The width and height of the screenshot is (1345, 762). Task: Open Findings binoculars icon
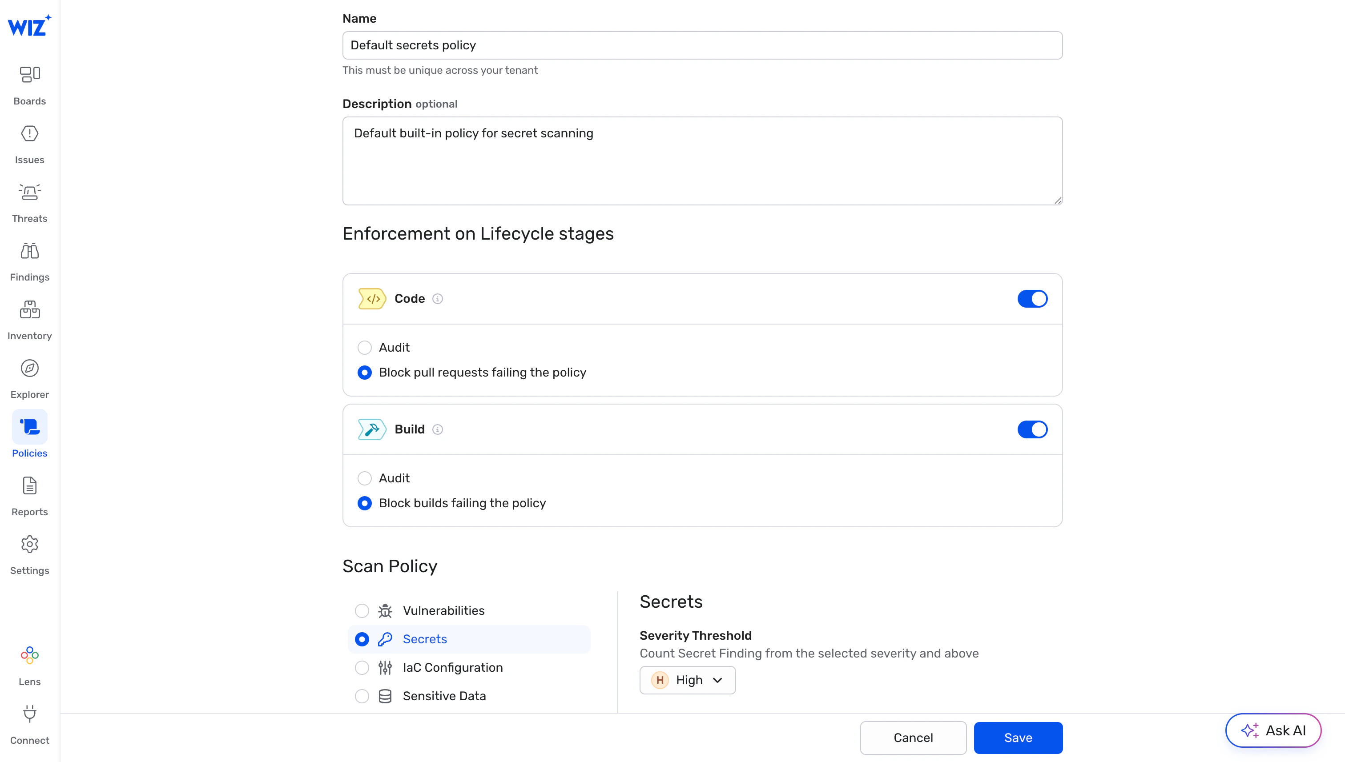click(30, 251)
